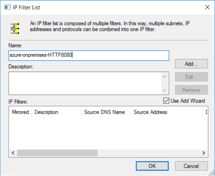Screen dimensions: 215x176
Task: Close the IP Filter List dialog
Action: (207, 7)
